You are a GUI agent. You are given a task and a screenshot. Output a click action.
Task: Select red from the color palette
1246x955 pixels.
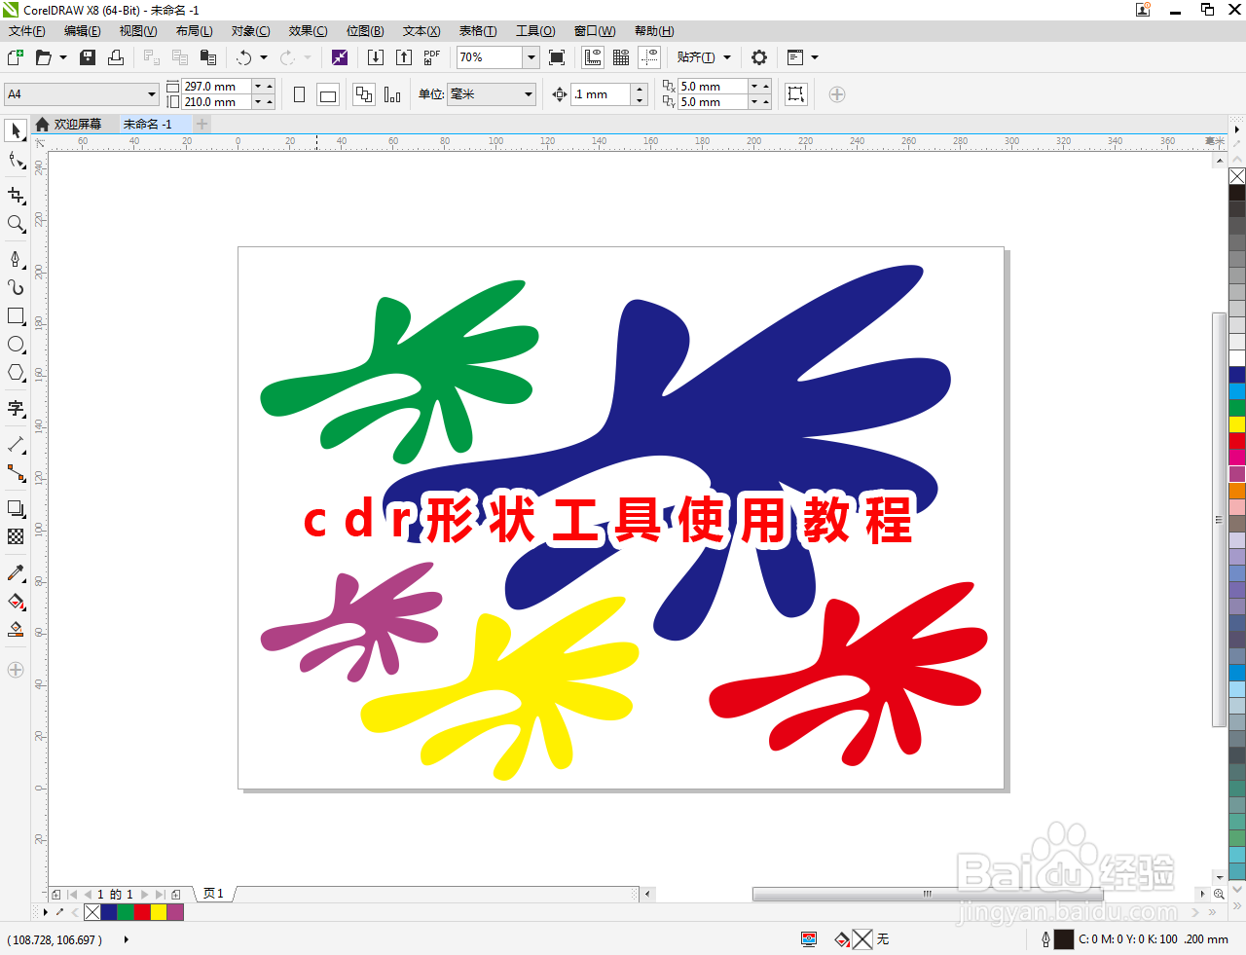coord(1236,442)
